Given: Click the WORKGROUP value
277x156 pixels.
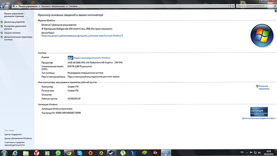Looking at the screenshot, I should point(74,99).
